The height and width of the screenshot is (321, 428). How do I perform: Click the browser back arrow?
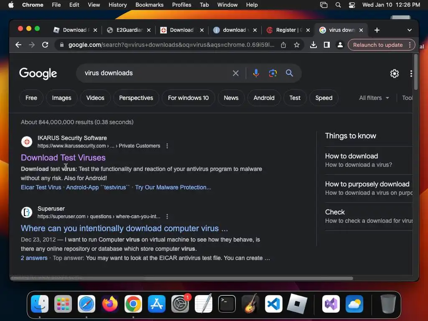click(18, 45)
